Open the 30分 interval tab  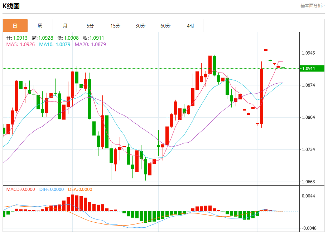(141, 26)
